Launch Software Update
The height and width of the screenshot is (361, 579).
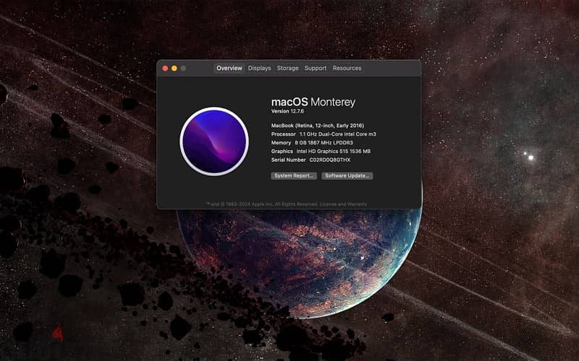coord(347,175)
